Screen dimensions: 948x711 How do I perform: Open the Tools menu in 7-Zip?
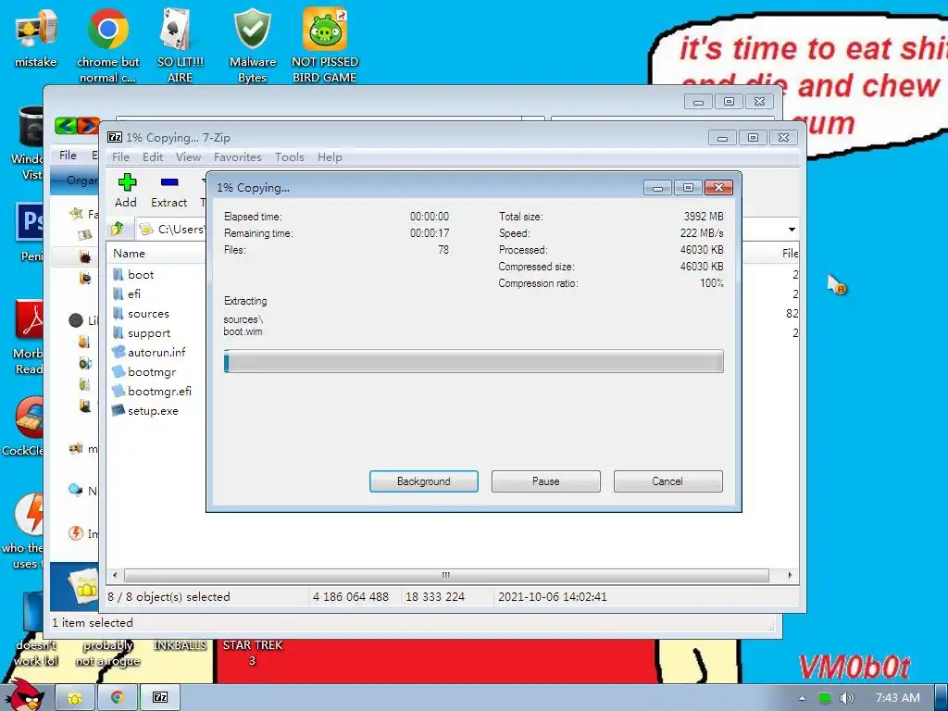point(290,157)
